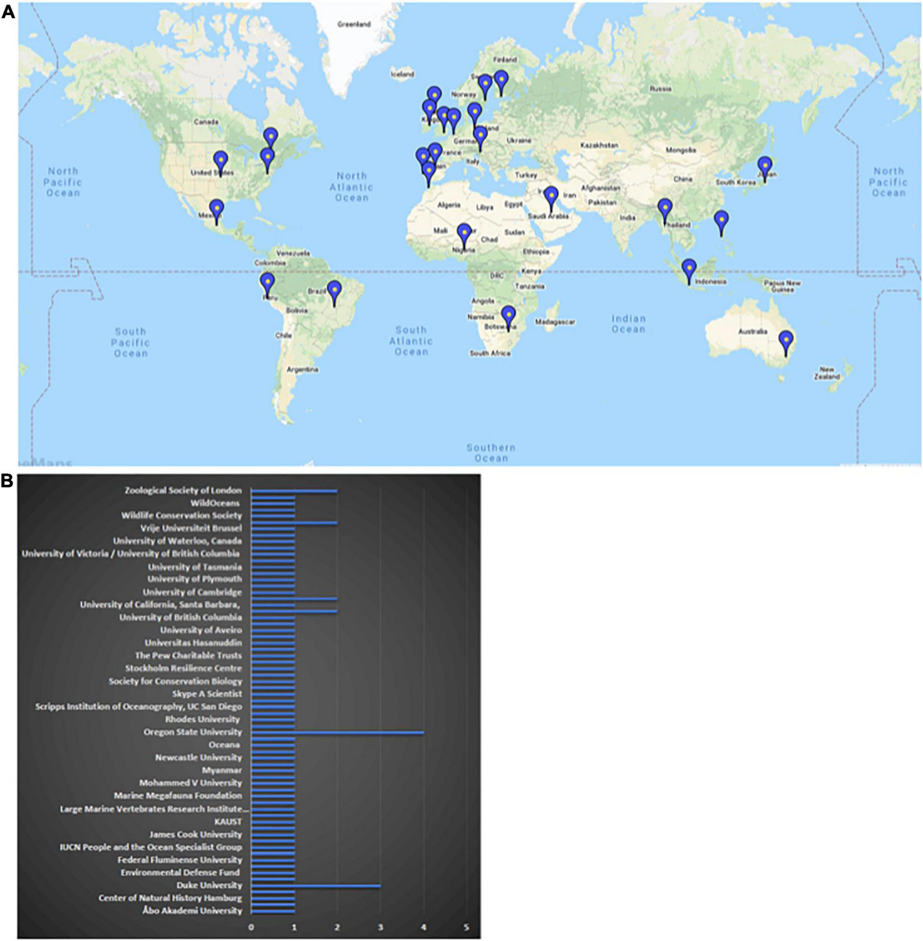
Task: Select the Russia label on the map
Action: pos(660,88)
